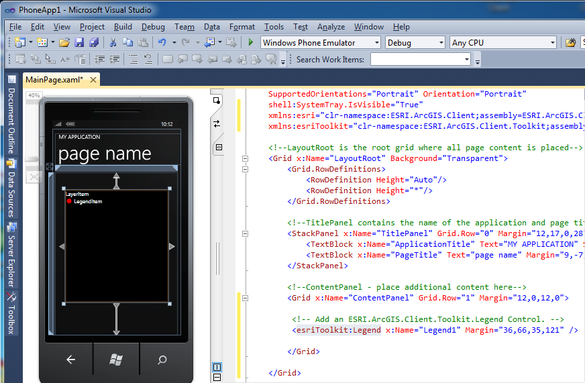Click the emulator Windows Start button
Viewport: 585px width, 383px height.
click(x=116, y=360)
